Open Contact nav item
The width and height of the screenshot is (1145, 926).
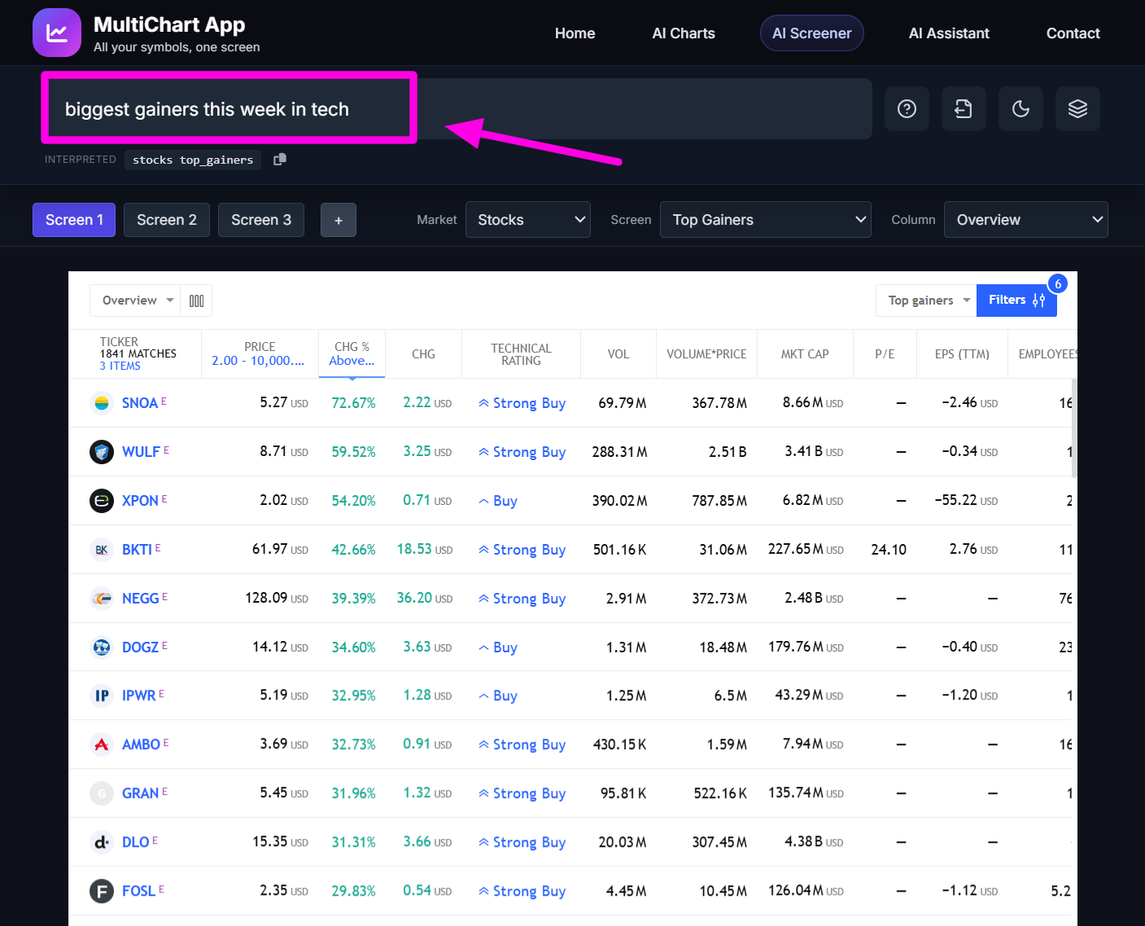pyautogui.click(x=1073, y=33)
